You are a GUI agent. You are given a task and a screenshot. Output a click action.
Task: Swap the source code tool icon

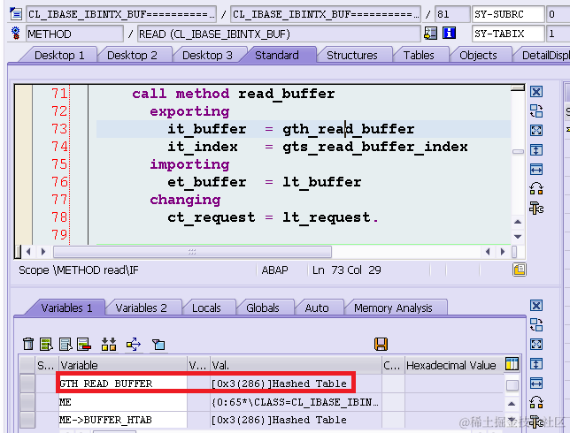536,111
